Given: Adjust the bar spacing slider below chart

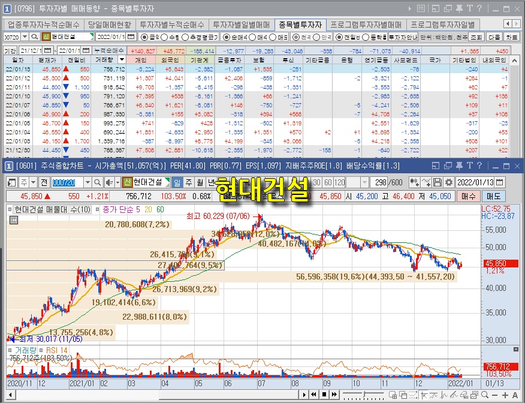Looking at the screenshot, I should point(363,395).
